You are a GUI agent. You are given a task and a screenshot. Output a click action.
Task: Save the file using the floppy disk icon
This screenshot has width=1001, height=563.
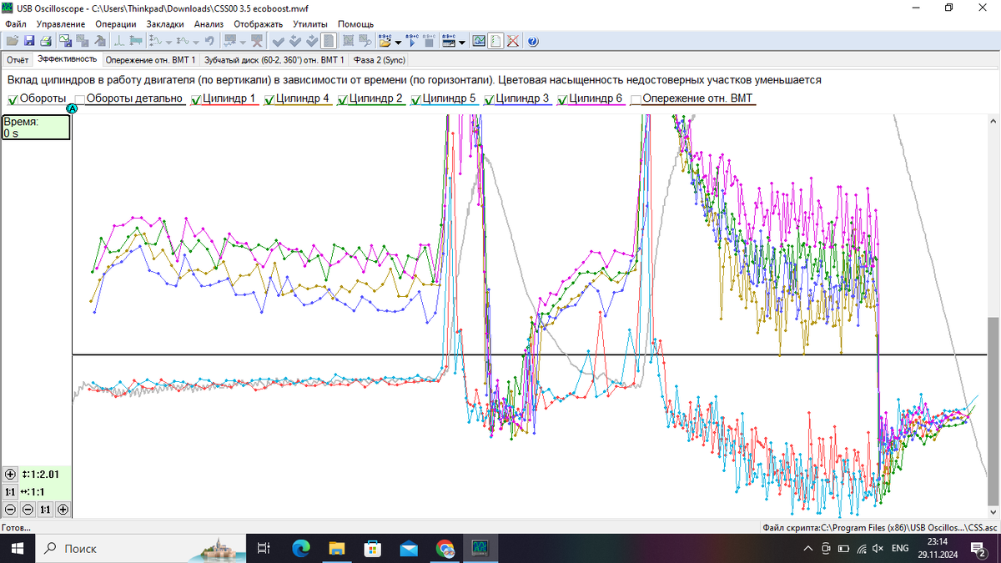[29, 40]
